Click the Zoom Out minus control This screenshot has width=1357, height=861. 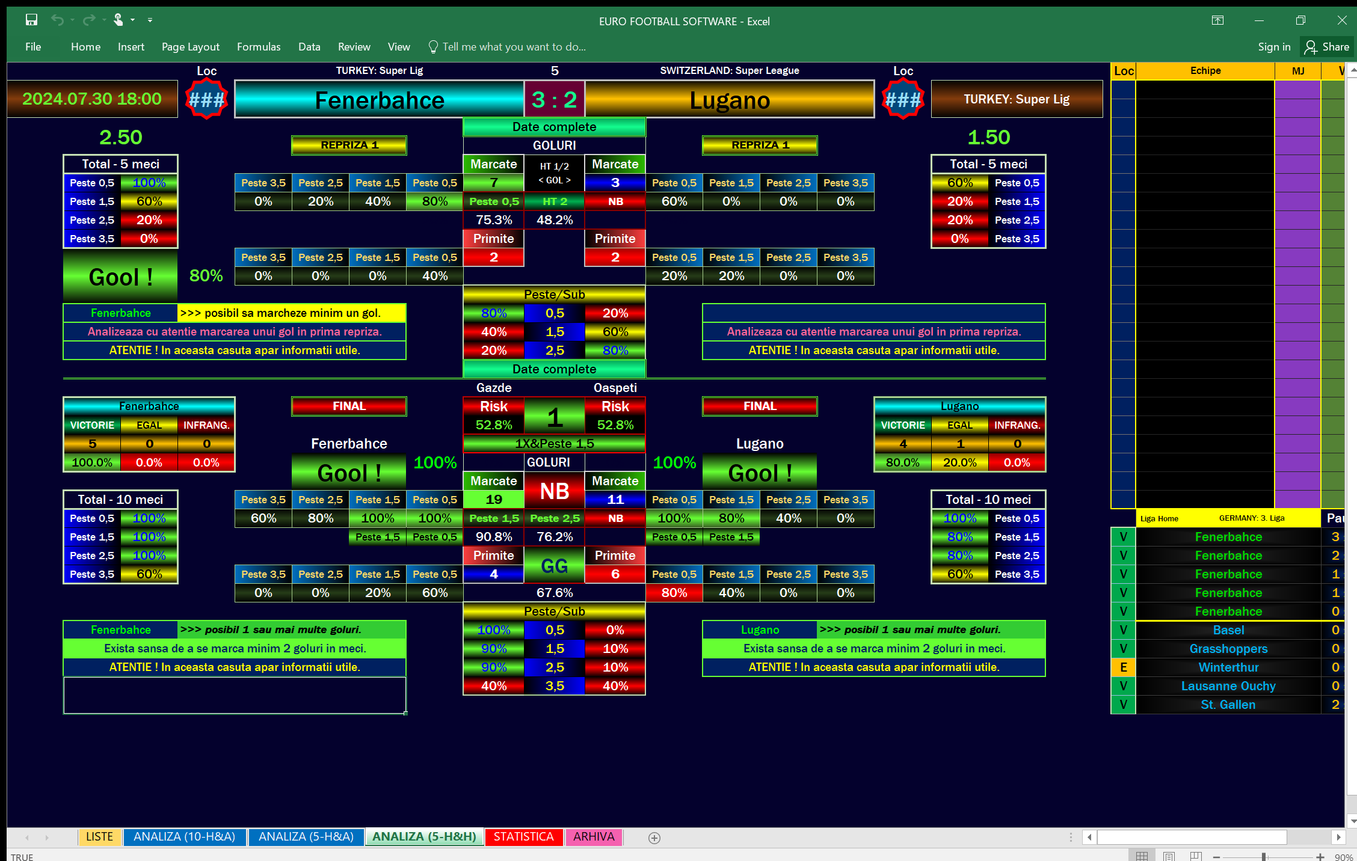1216,856
